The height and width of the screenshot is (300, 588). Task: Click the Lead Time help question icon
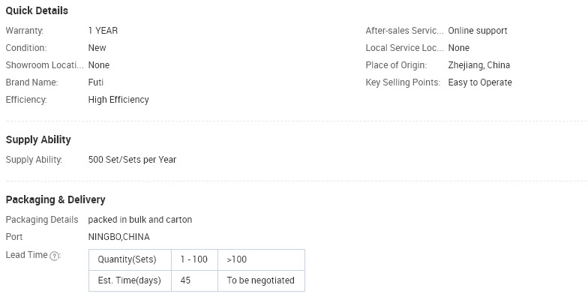[54, 256]
